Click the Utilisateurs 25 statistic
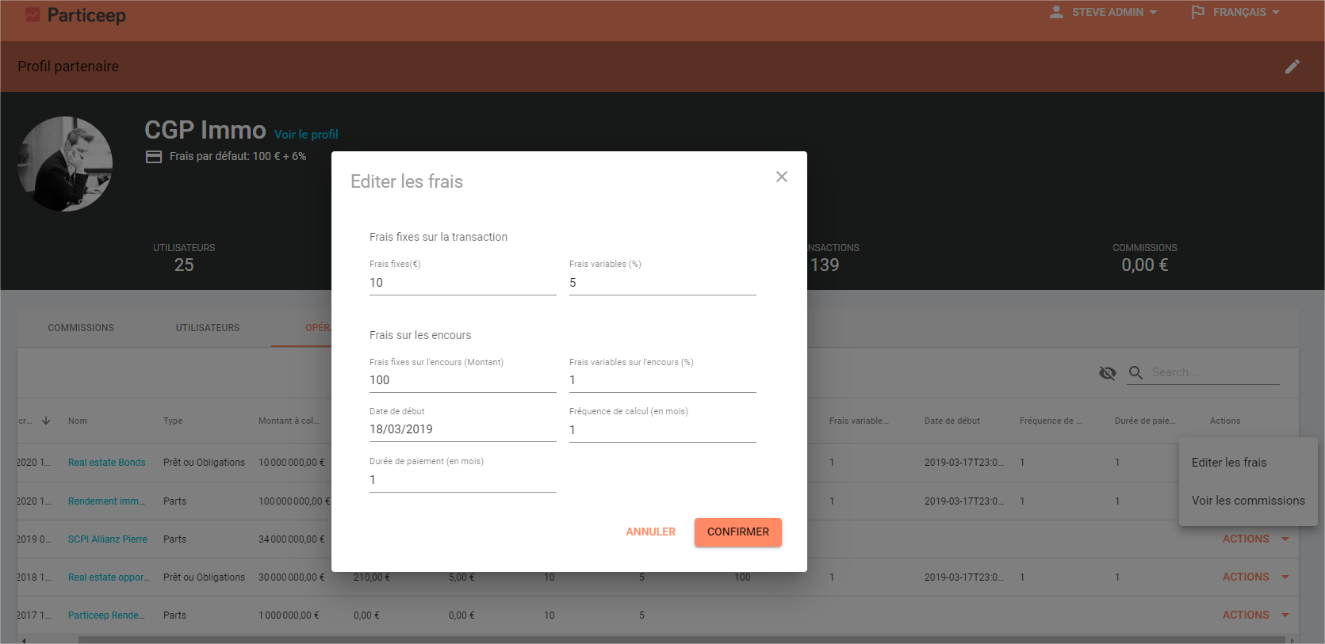 184,258
